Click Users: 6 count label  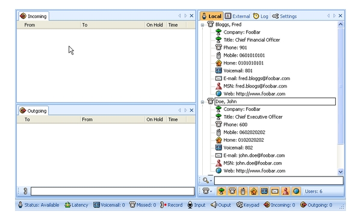313,192
